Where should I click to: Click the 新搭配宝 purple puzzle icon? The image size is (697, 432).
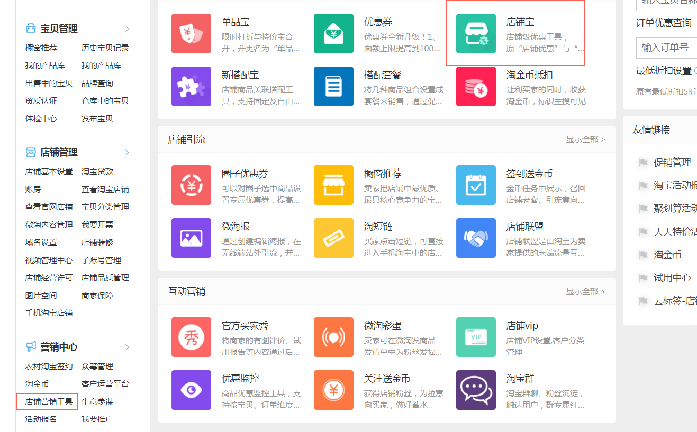point(191,86)
